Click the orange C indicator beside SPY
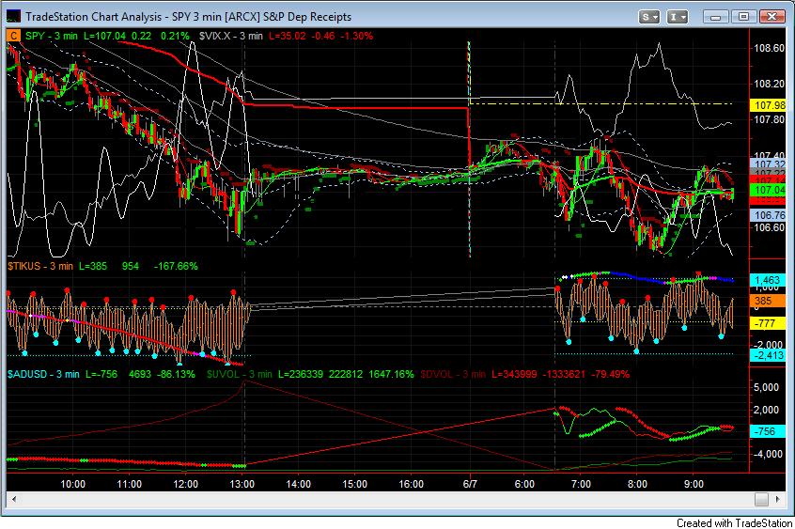The height and width of the screenshot is (529, 795). [x=13, y=36]
